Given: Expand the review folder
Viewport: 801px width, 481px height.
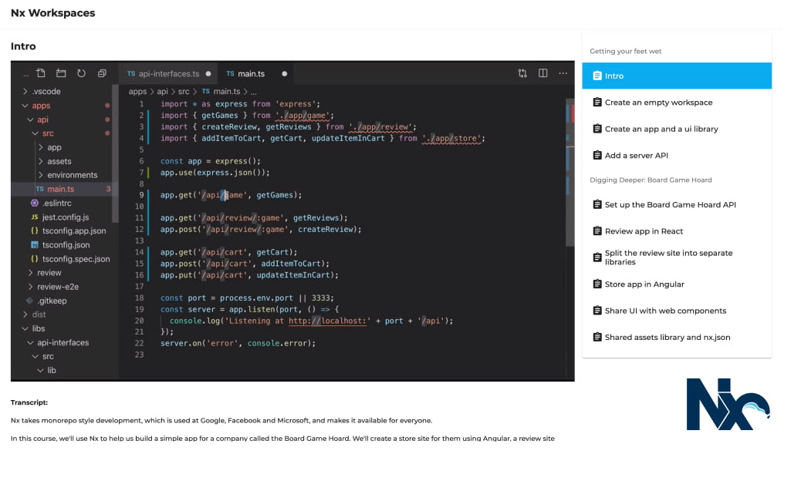Looking at the screenshot, I should [x=49, y=273].
